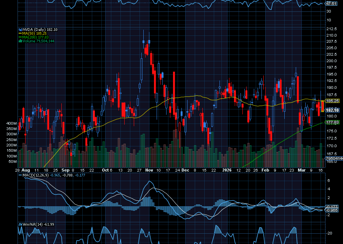Click the blue MACD legend line icon
Screen dimensions: 343x244
pyautogui.click(x=20, y=175)
